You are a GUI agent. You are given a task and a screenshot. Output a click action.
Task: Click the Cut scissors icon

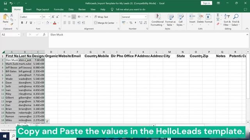click(x=12, y=15)
